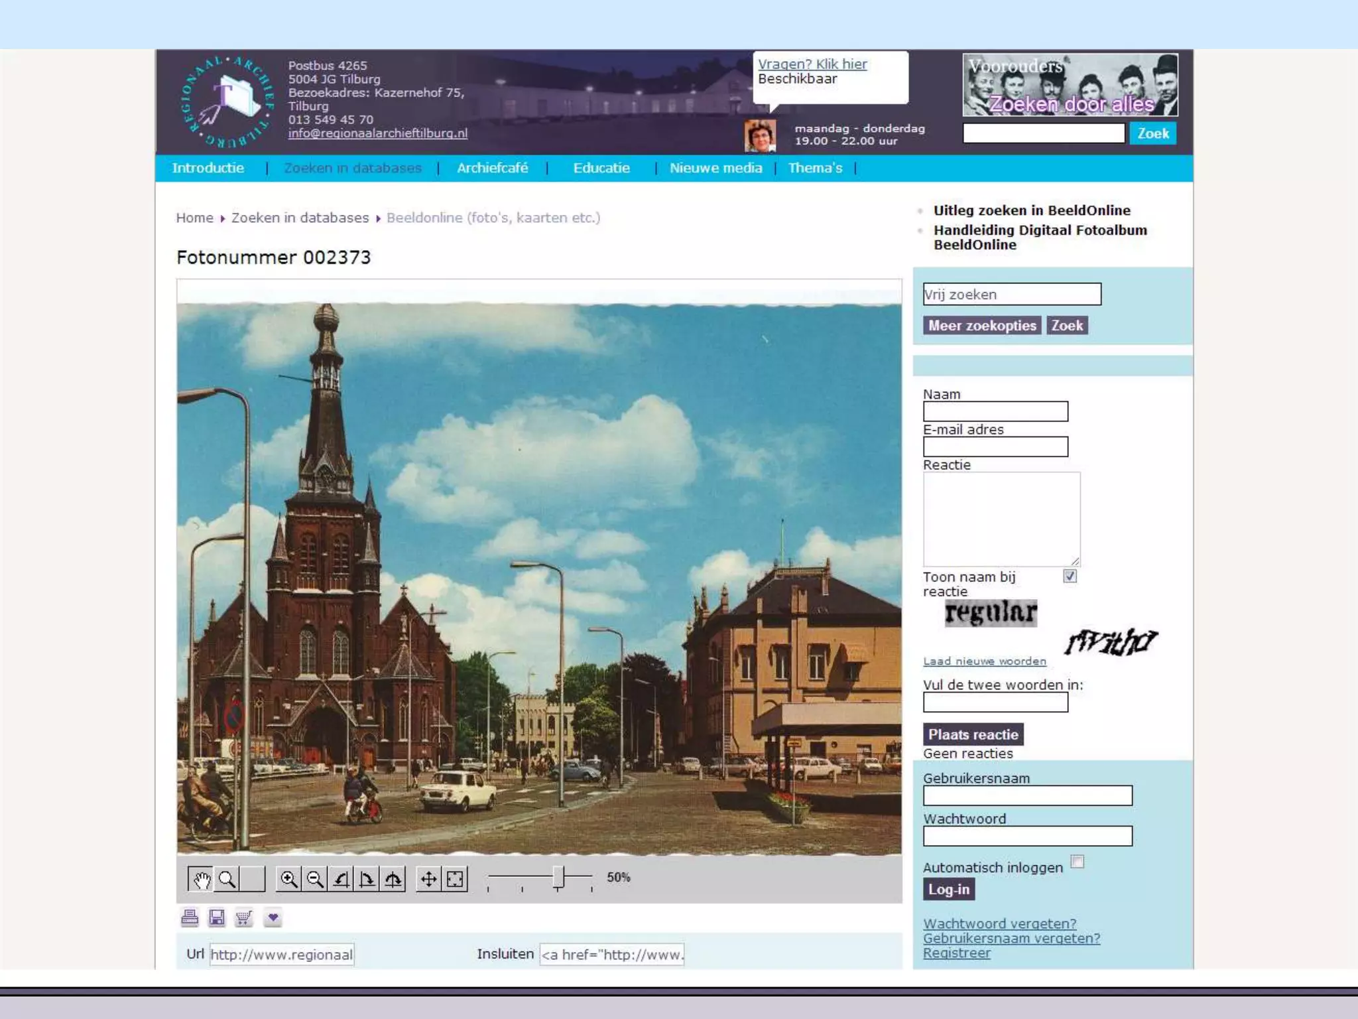Open the Nieuwe media menu item
Viewport: 1358px width, 1019px height.
(x=715, y=168)
